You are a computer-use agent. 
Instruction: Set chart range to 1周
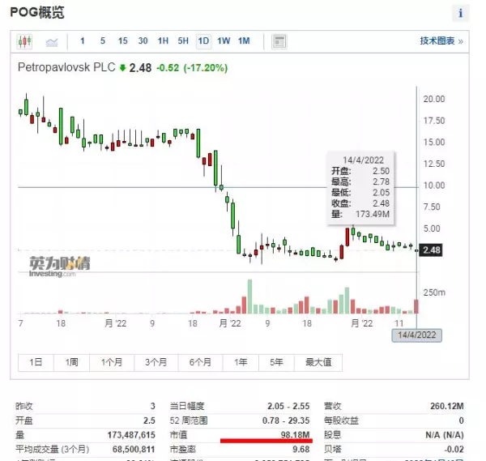[71, 362]
